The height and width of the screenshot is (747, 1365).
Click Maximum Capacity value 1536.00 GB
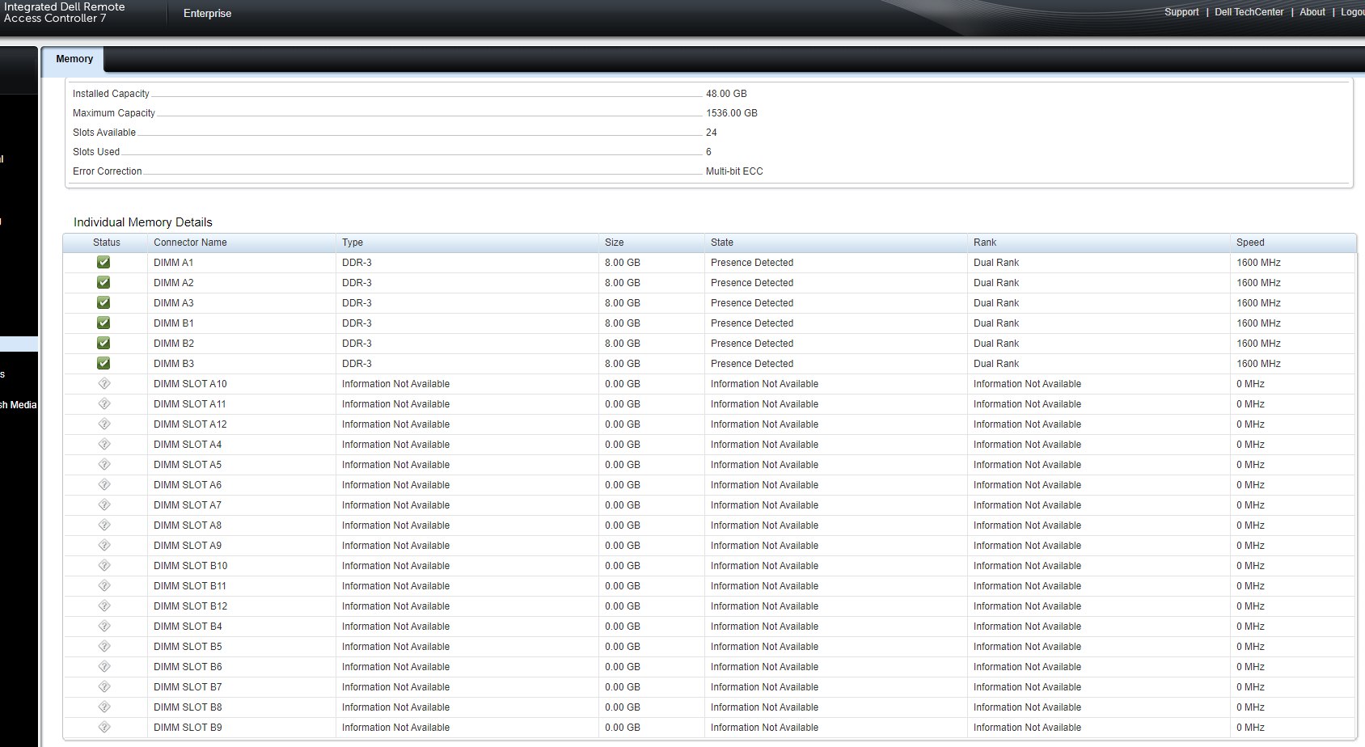click(732, 113)
